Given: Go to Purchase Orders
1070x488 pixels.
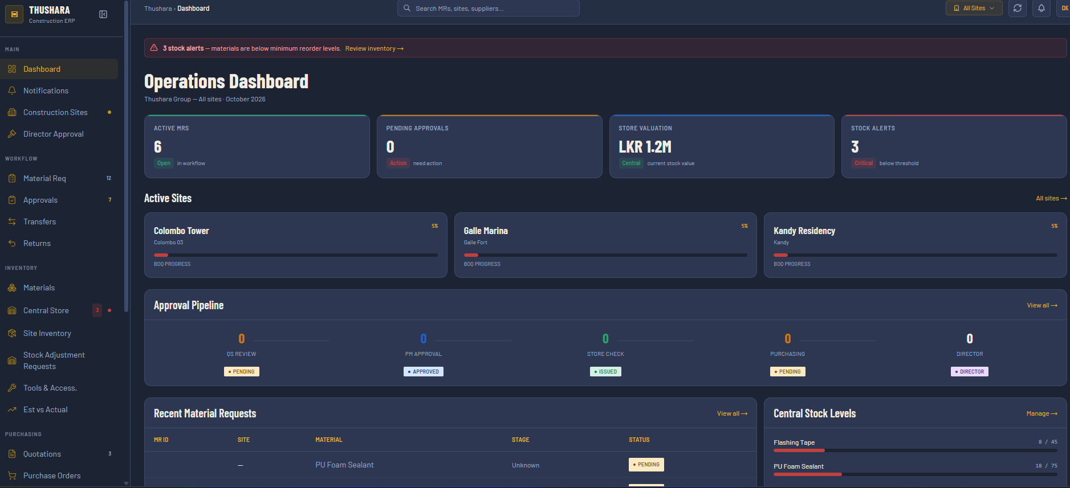Looking at the screenshot, I should point(59,475).
